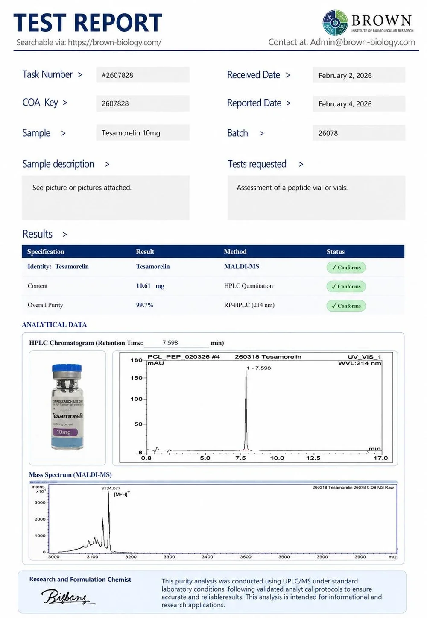Click the HPLC Quantitation method cell
This screenshot has height=618, width=427.
click(x=249, y=286)
